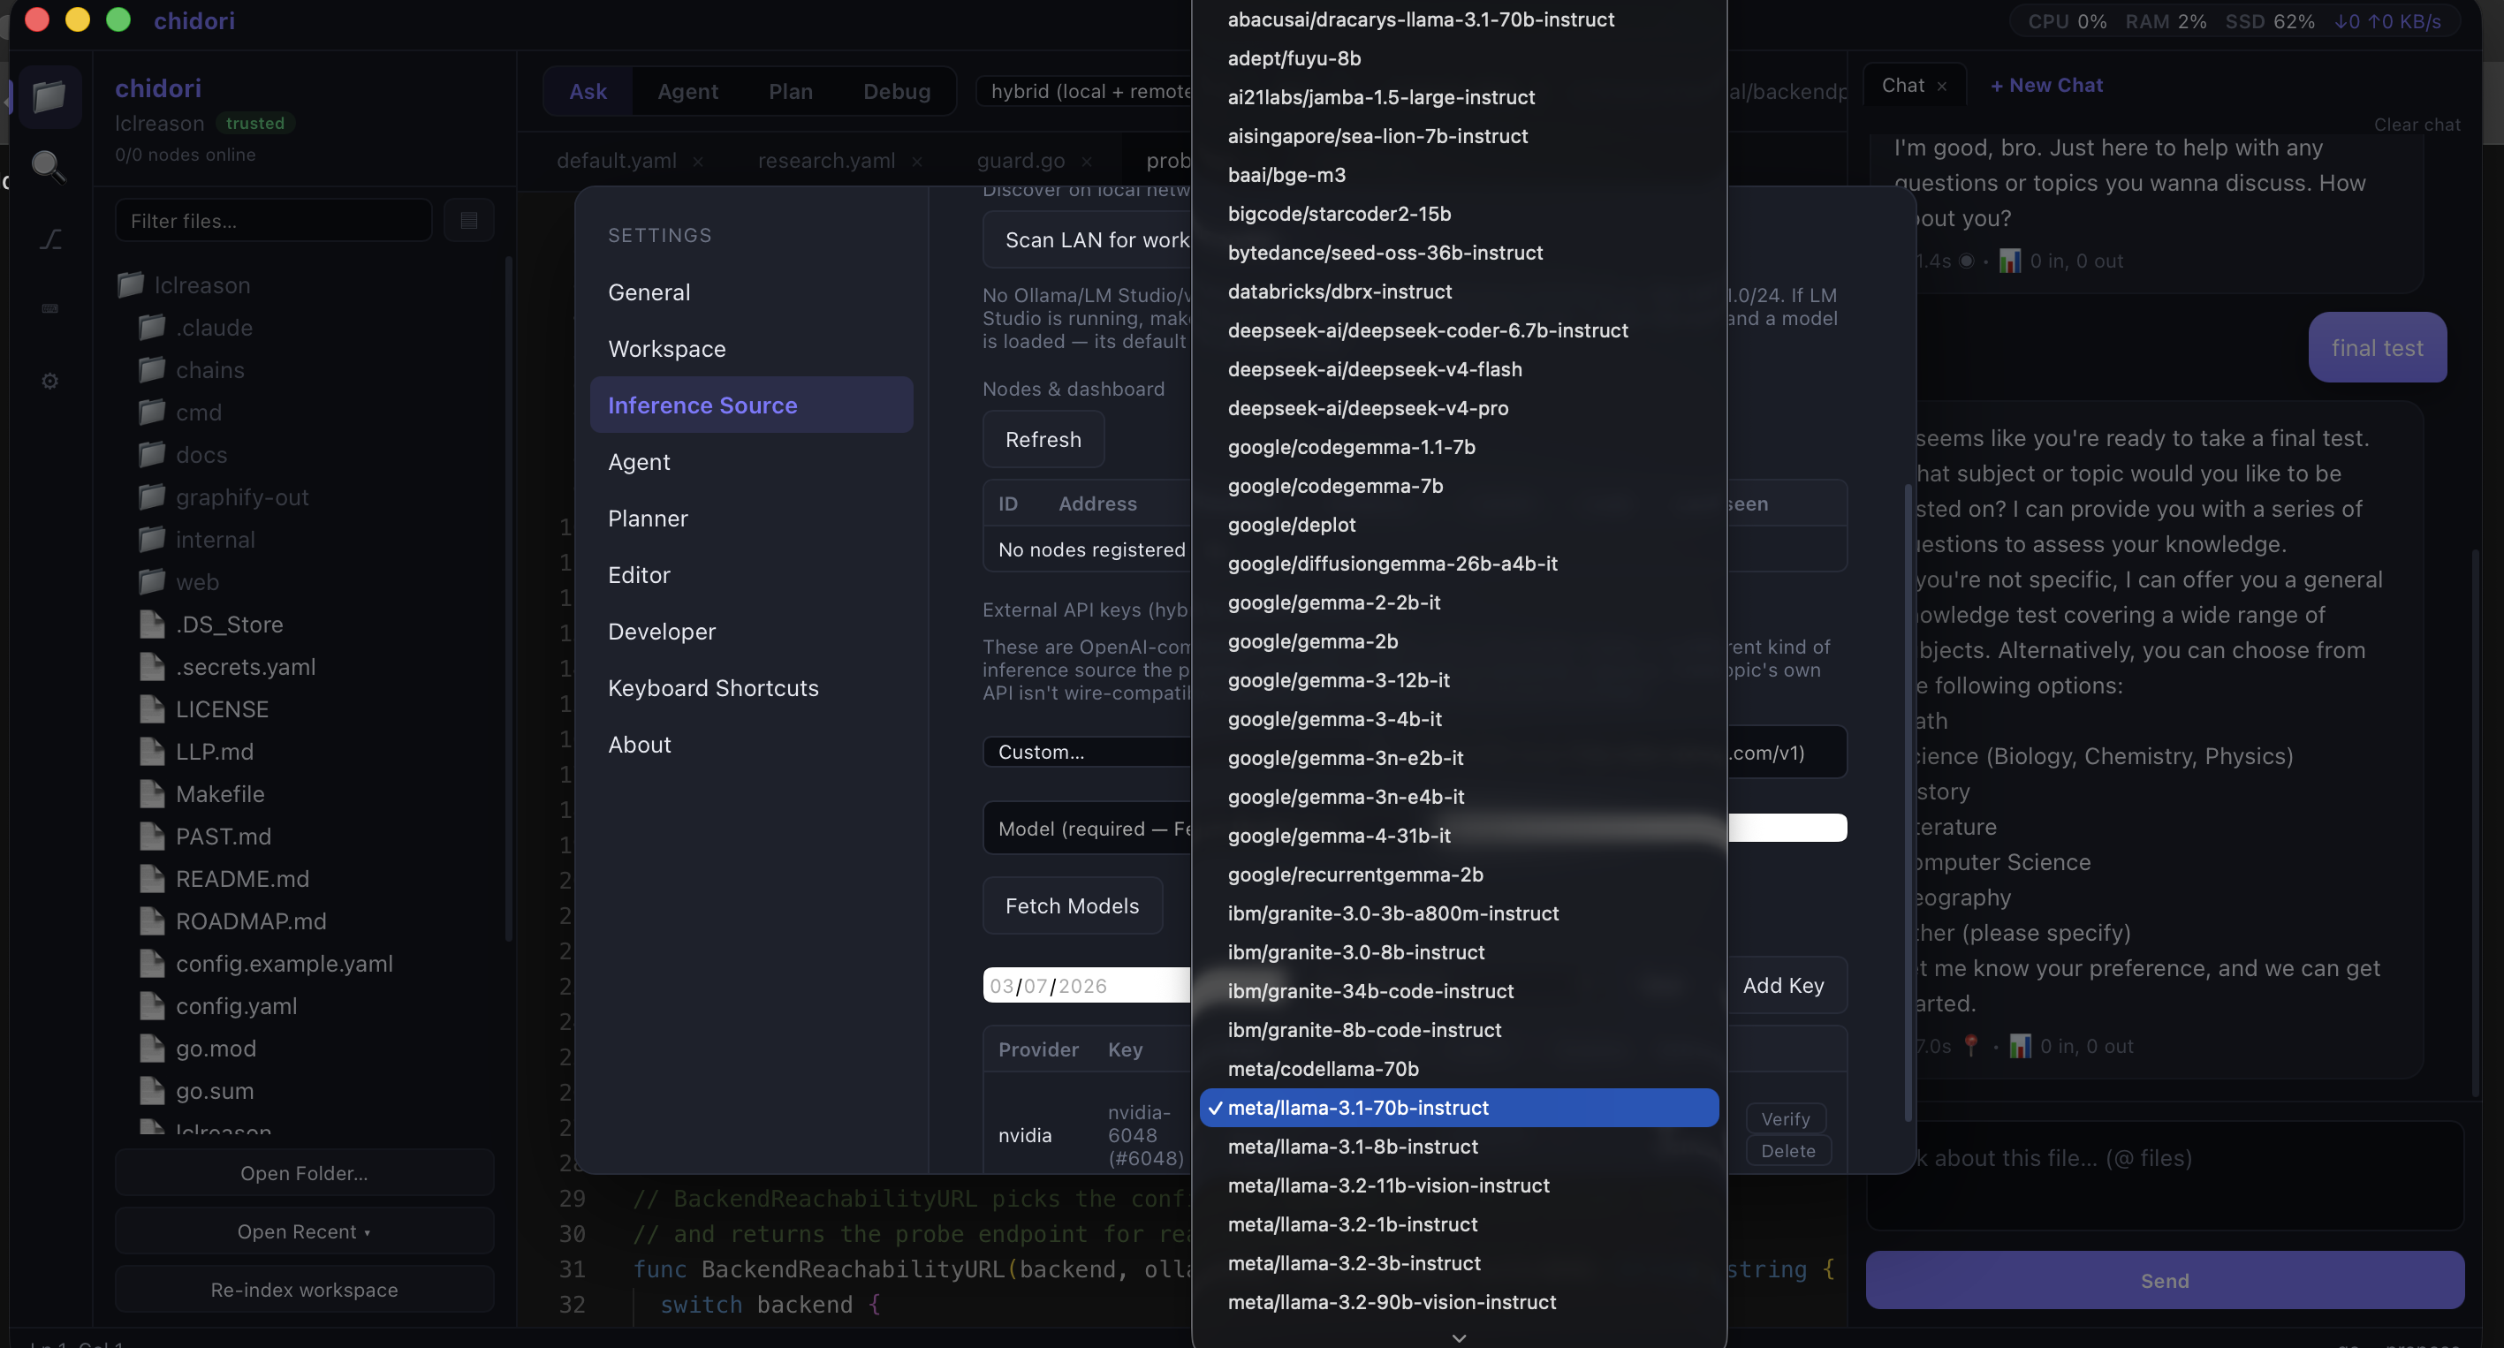The height and width of the screenshot is (1348, 2504).
Task: Open Workspace settings section
Action: 751,348
